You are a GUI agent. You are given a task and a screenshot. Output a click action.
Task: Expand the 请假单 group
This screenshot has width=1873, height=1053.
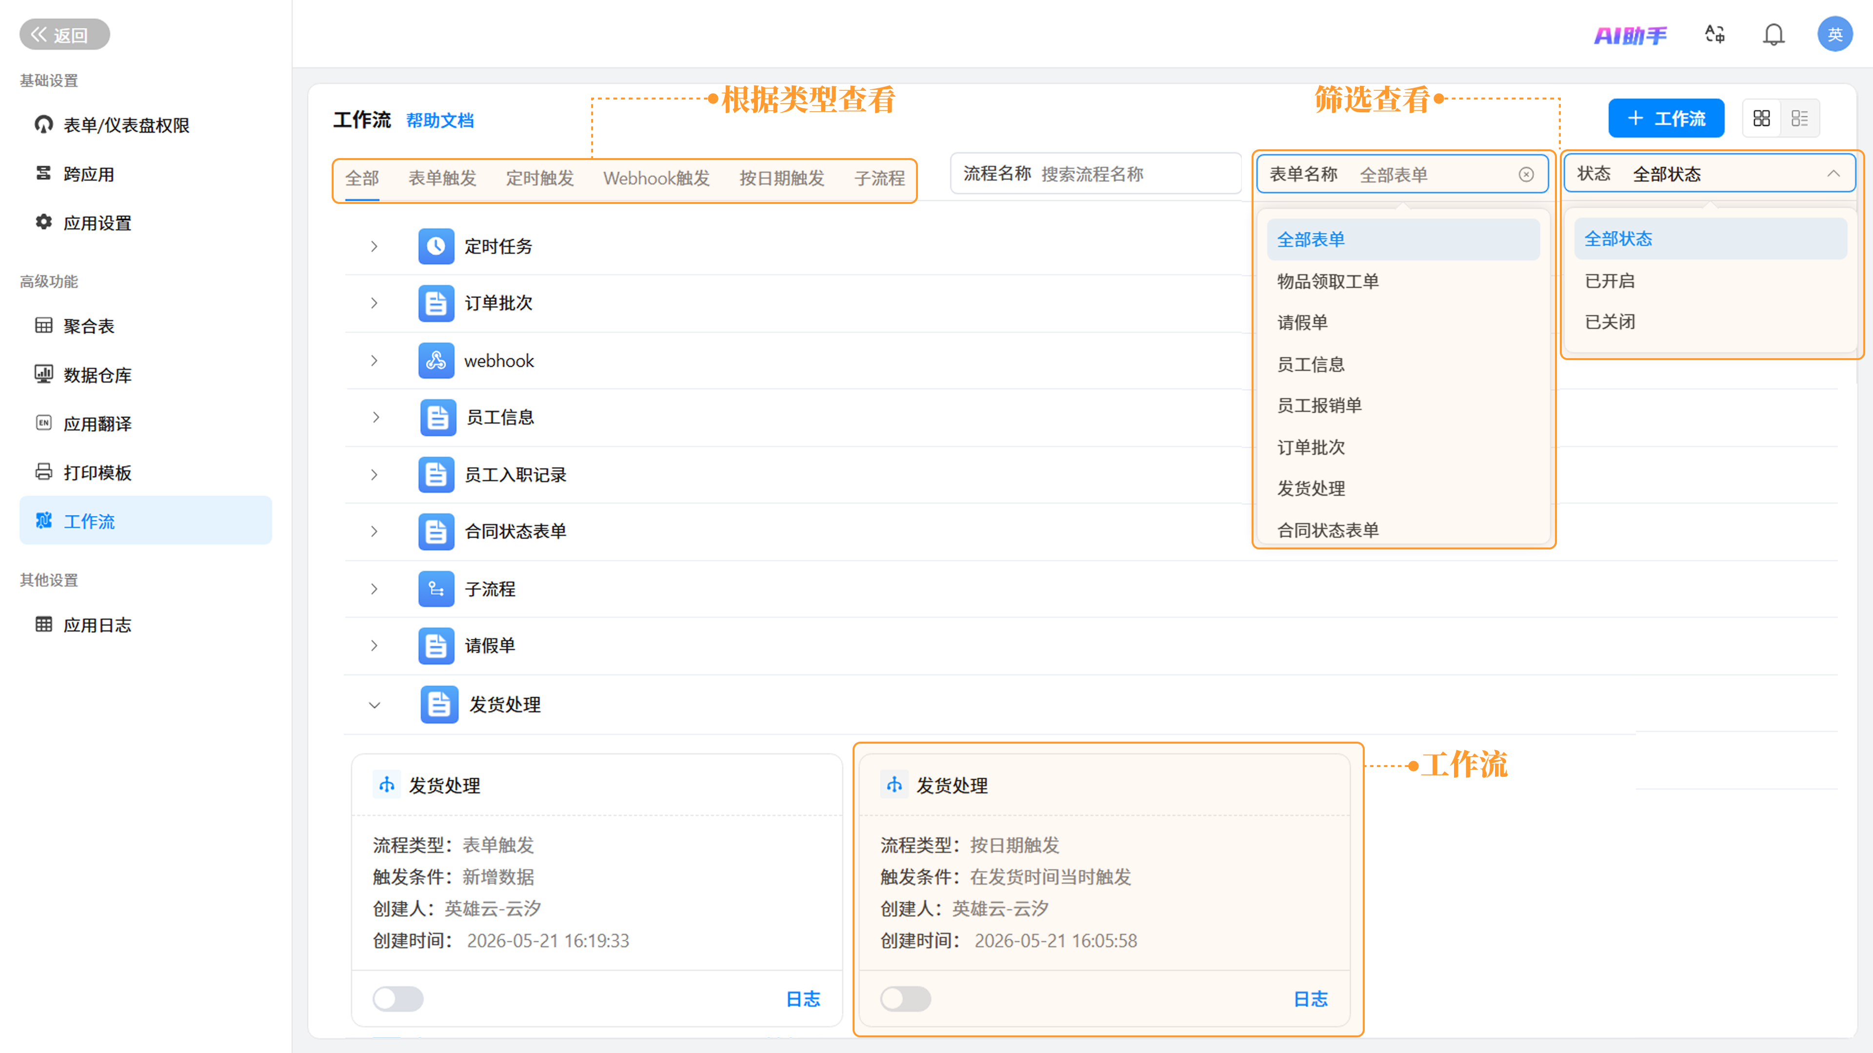click(374, 645)
